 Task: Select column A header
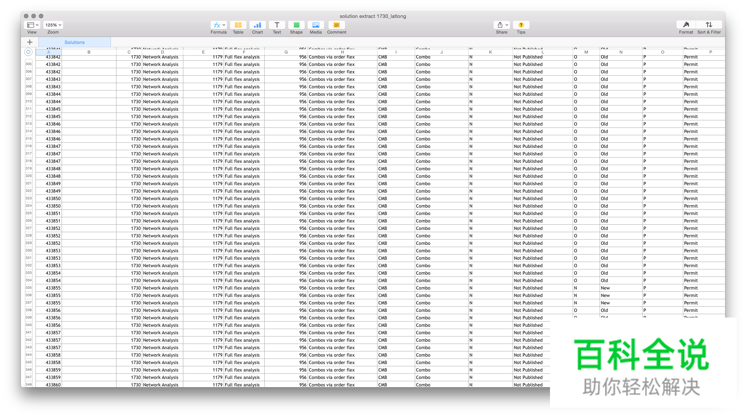click(49, 52)
